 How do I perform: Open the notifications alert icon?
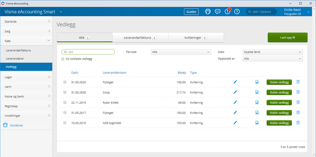pos(227,11)
